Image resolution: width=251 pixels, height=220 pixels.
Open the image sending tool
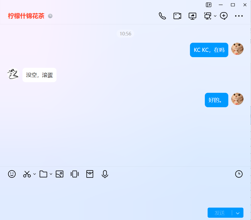tap(60, 174)
